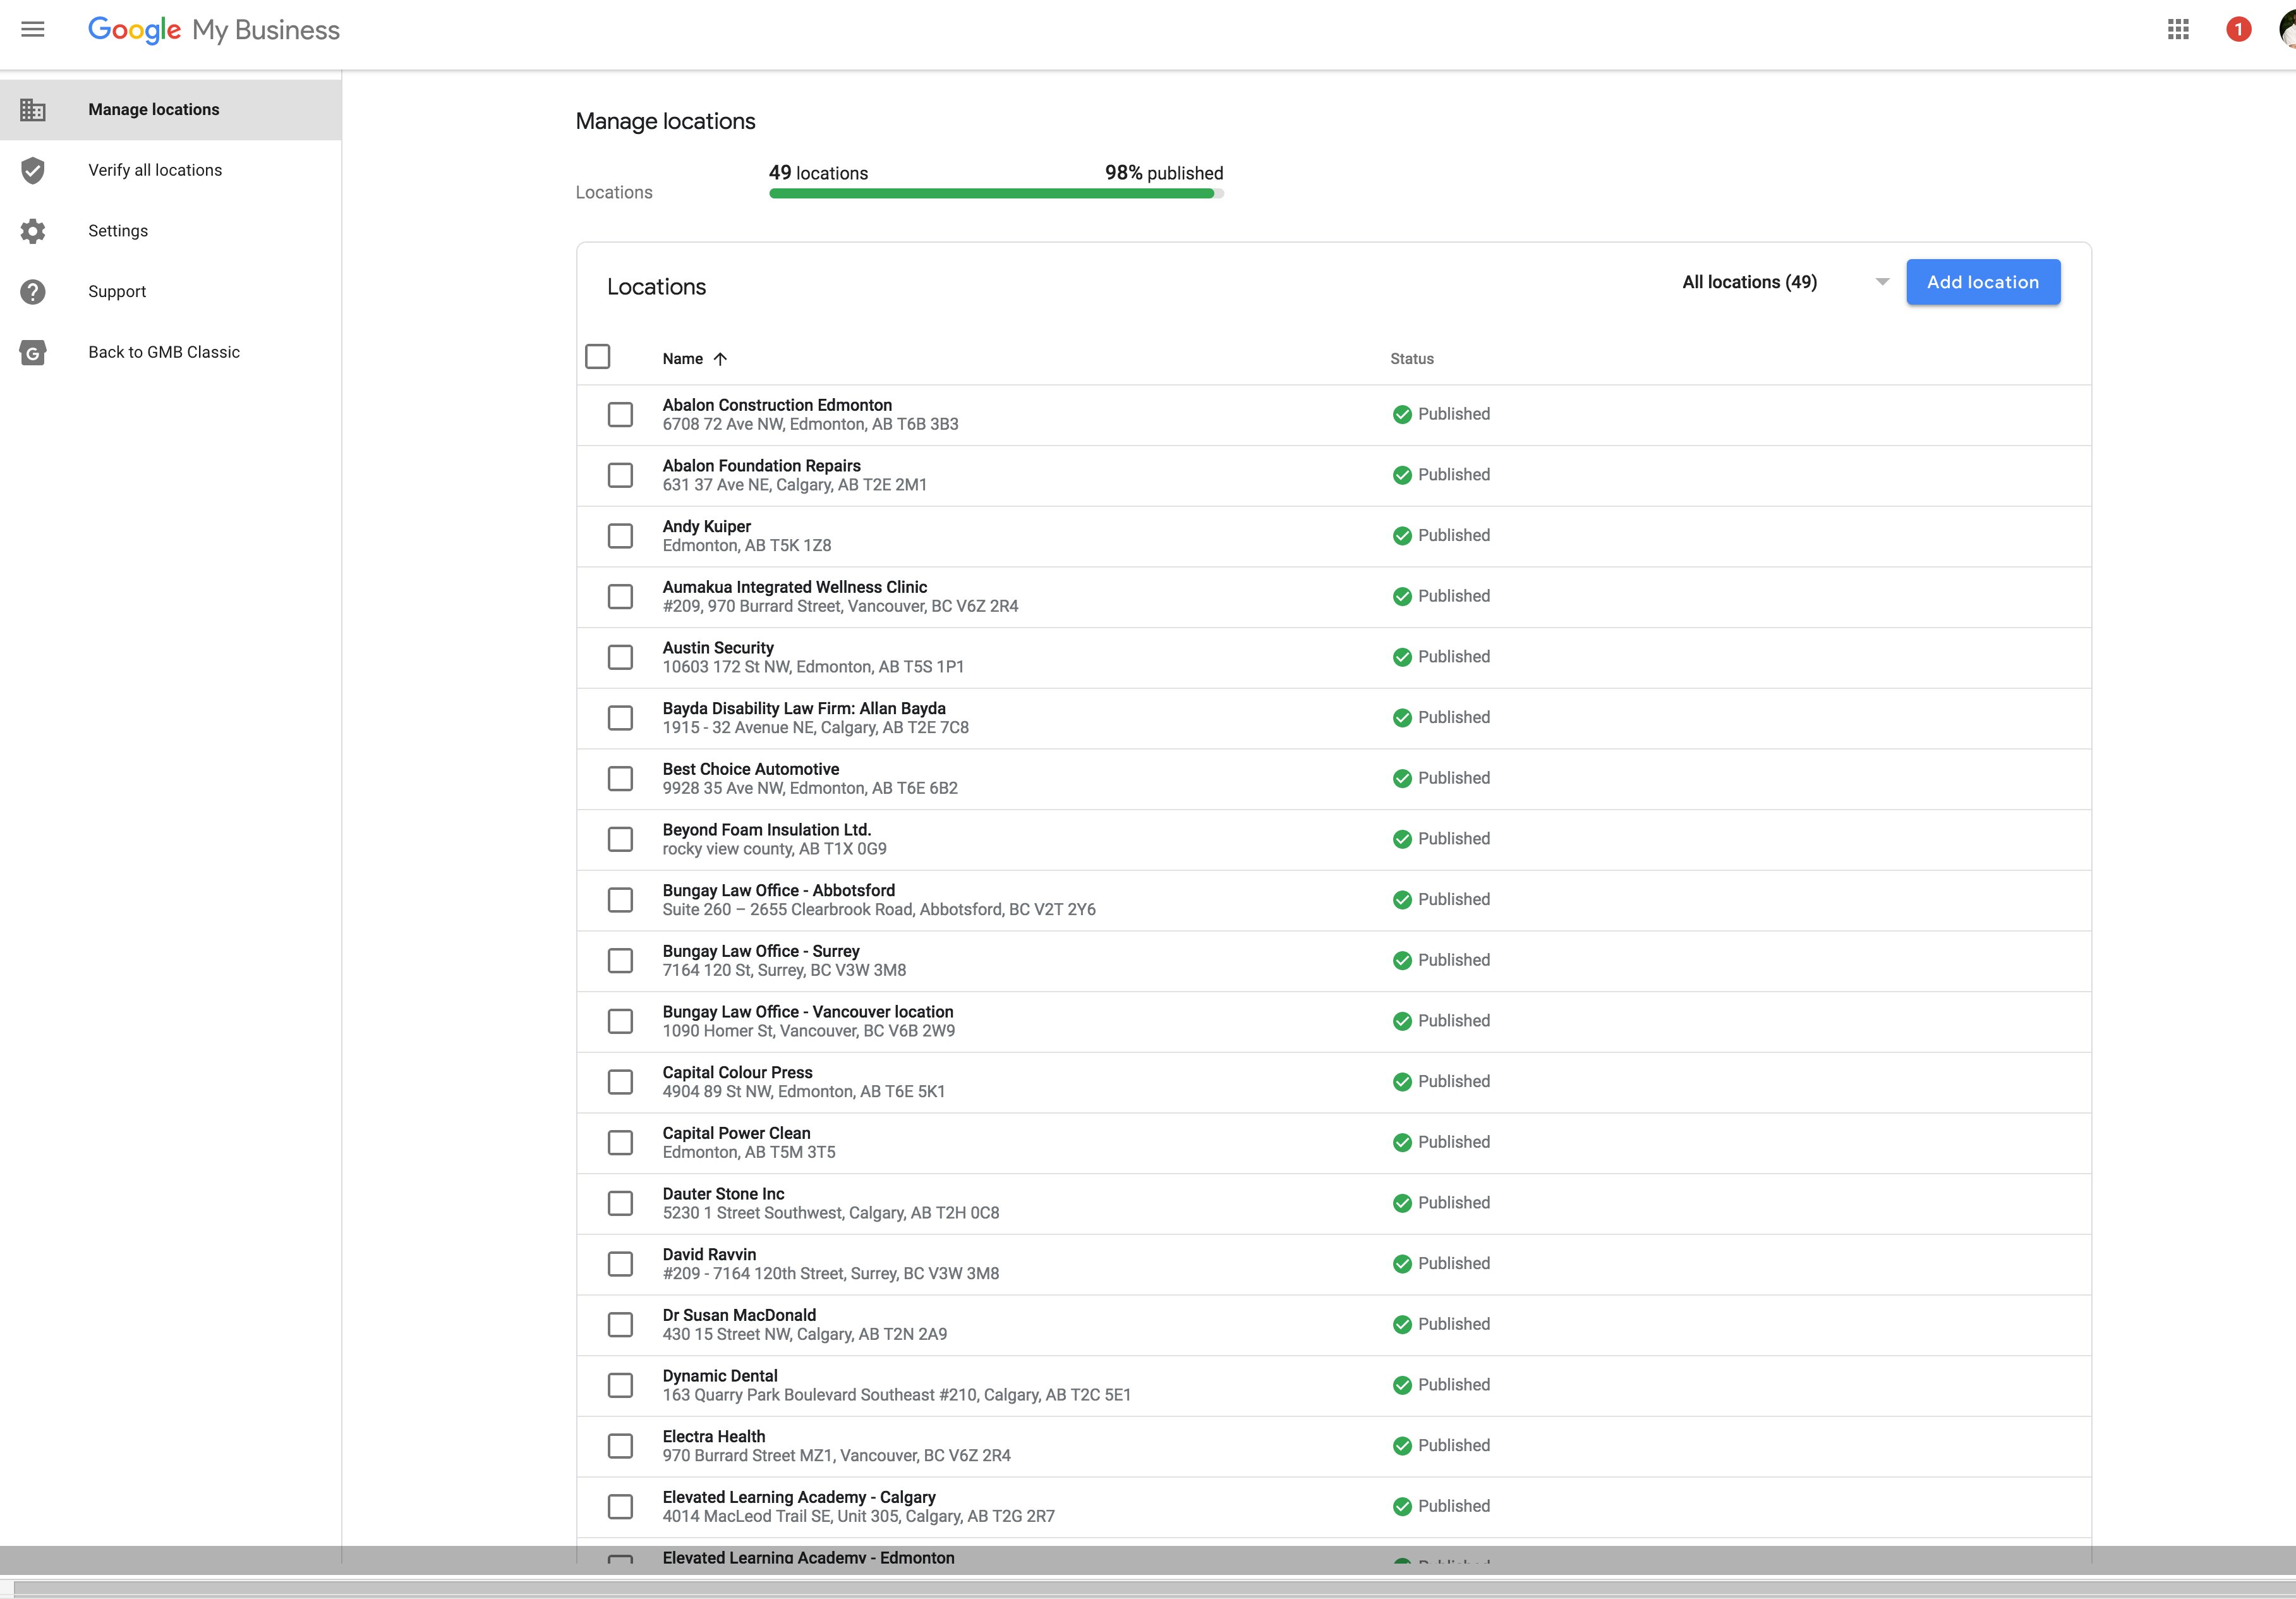Click Published checkmark for Abalon Construction Edmonton

1402,414
